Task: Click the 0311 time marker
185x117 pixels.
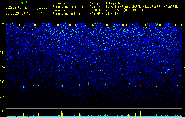Action: (x=20, y=25)
